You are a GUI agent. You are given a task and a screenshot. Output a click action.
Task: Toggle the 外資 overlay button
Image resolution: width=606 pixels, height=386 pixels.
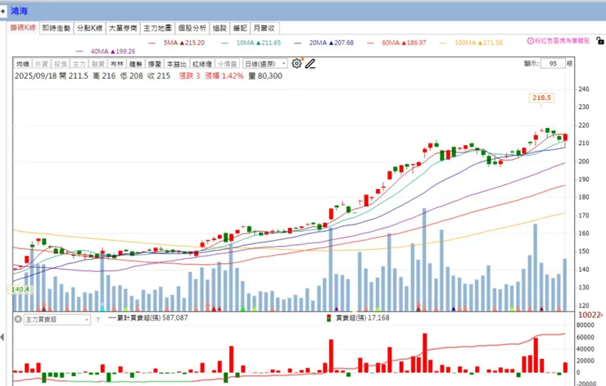coord(41,64)
